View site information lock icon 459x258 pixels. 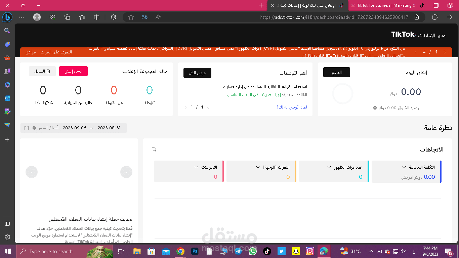417,17
